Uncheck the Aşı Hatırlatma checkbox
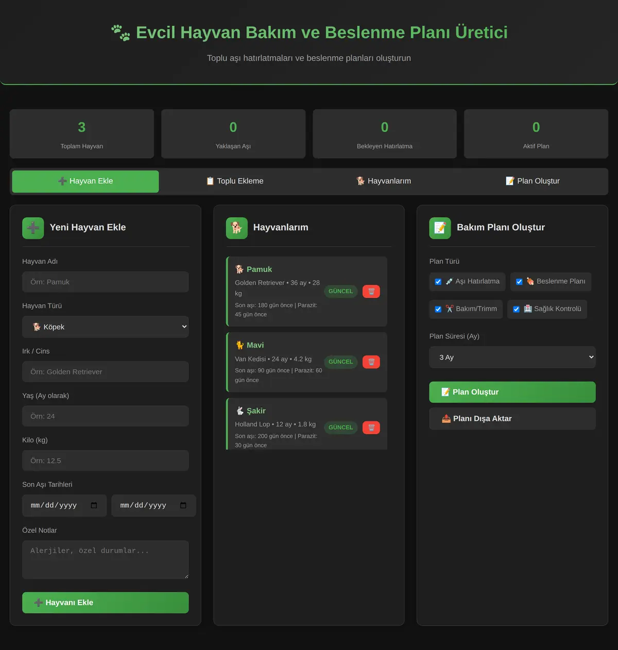This screenshot has height=650, width=618. (x=438, y=282)
